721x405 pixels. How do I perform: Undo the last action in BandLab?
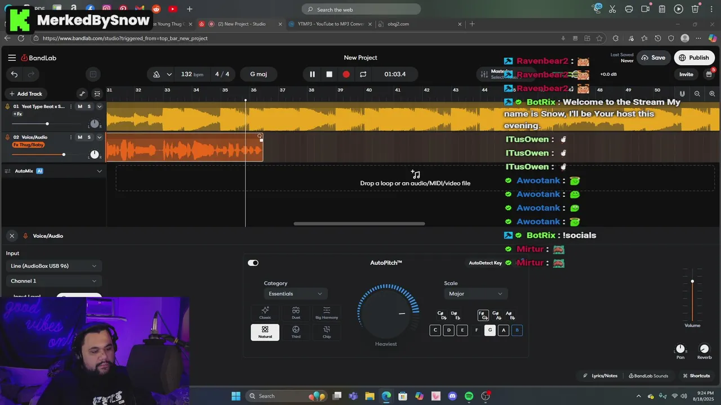[x=14, y=74]
